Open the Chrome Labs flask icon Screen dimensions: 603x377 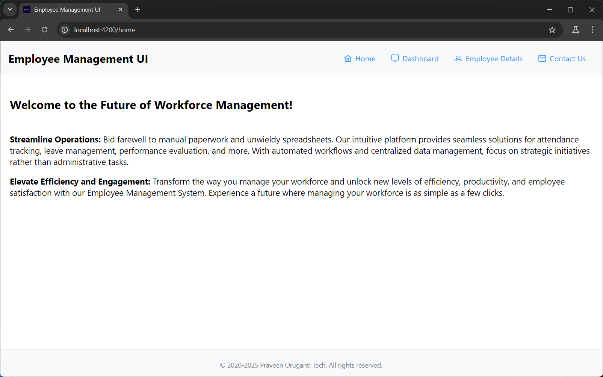(x=576, y=30)
